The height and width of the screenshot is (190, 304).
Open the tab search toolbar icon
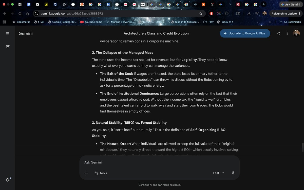click(x=238, y=13)
